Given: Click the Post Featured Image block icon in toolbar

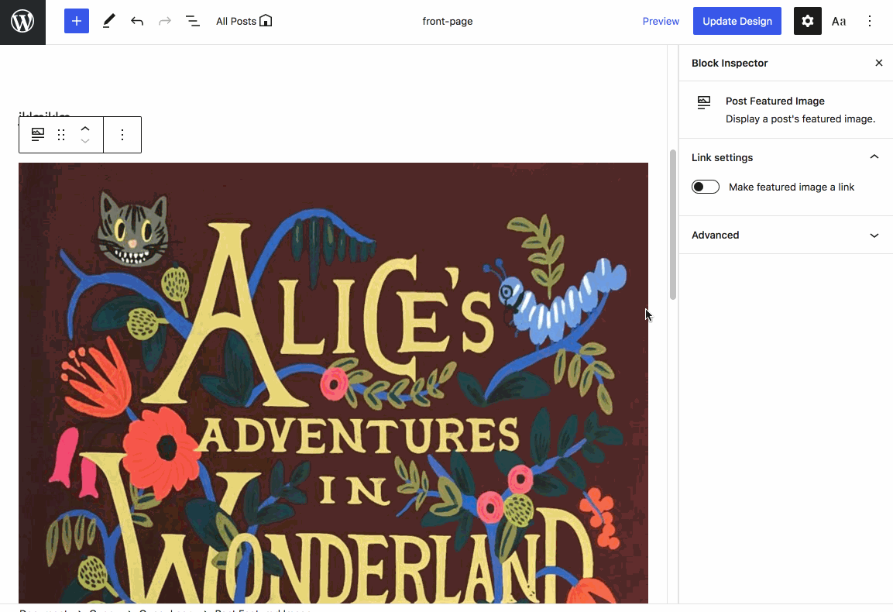Looking at the screenshot, I should [38, 135].
